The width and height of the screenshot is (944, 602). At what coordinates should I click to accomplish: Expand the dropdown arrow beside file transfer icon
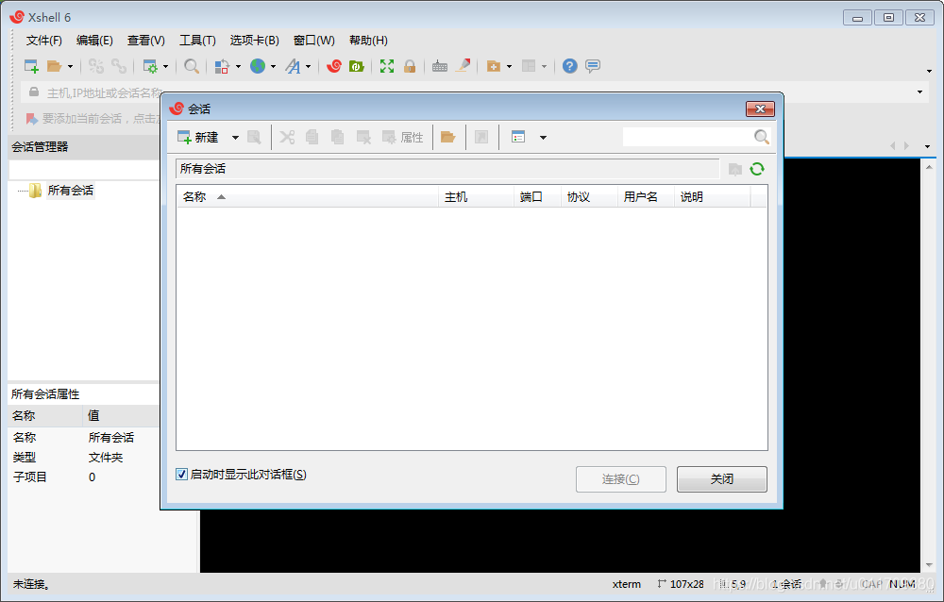pyautogui.click(x=238, y=66)
